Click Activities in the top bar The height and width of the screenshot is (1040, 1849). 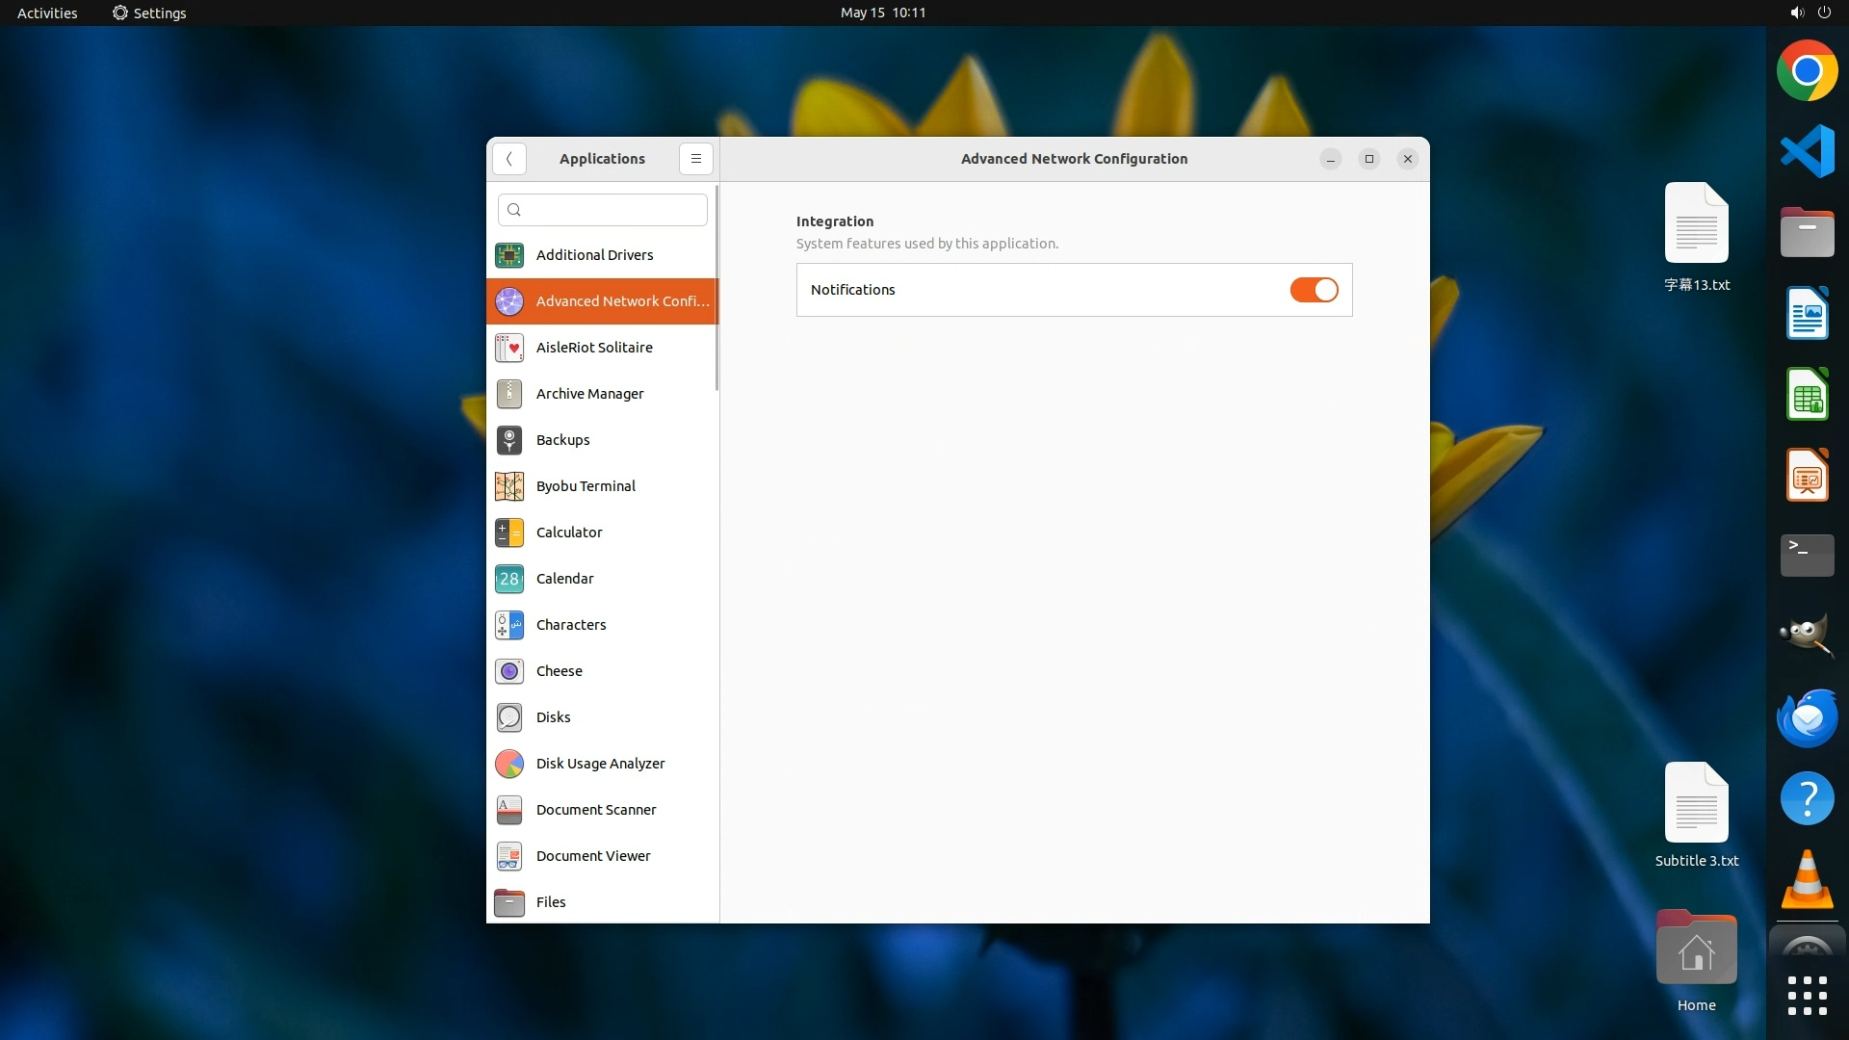point(47,13)
